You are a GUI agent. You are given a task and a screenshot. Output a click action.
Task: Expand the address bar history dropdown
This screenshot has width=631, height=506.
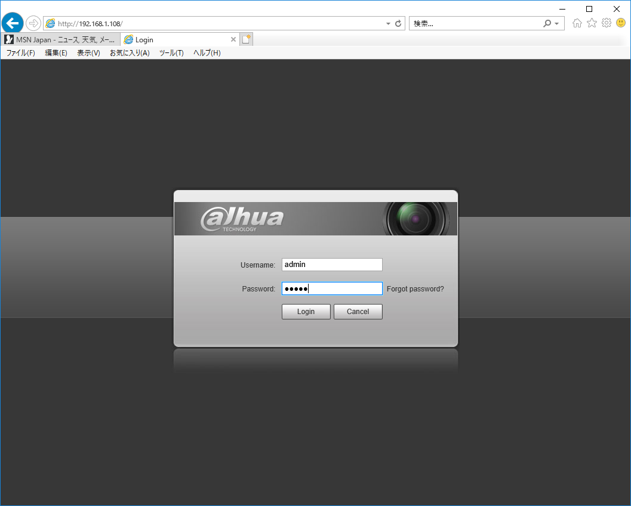388,24
